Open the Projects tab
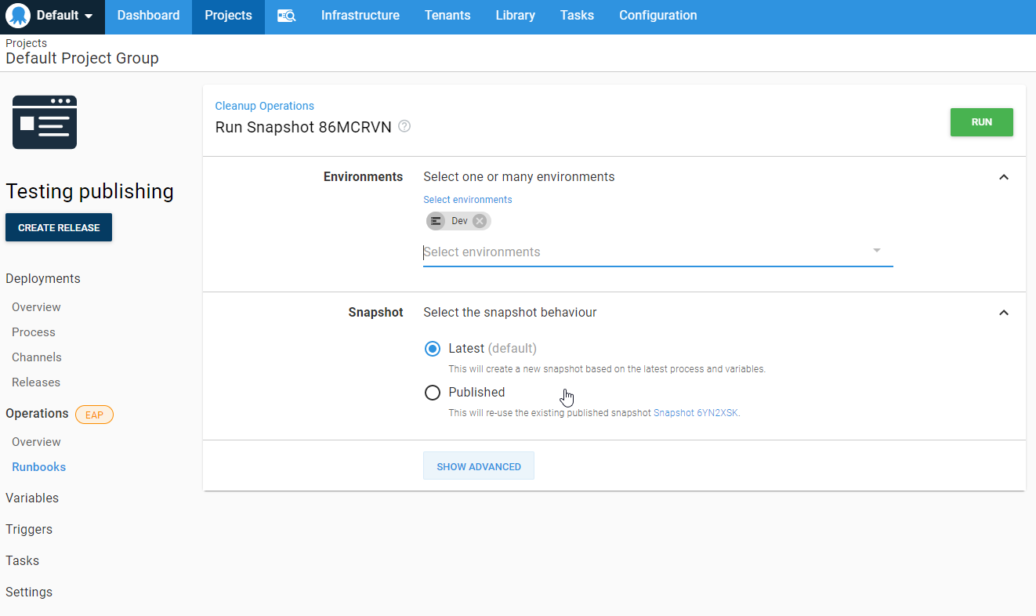The image size is (1036, 616). (229, 16)
